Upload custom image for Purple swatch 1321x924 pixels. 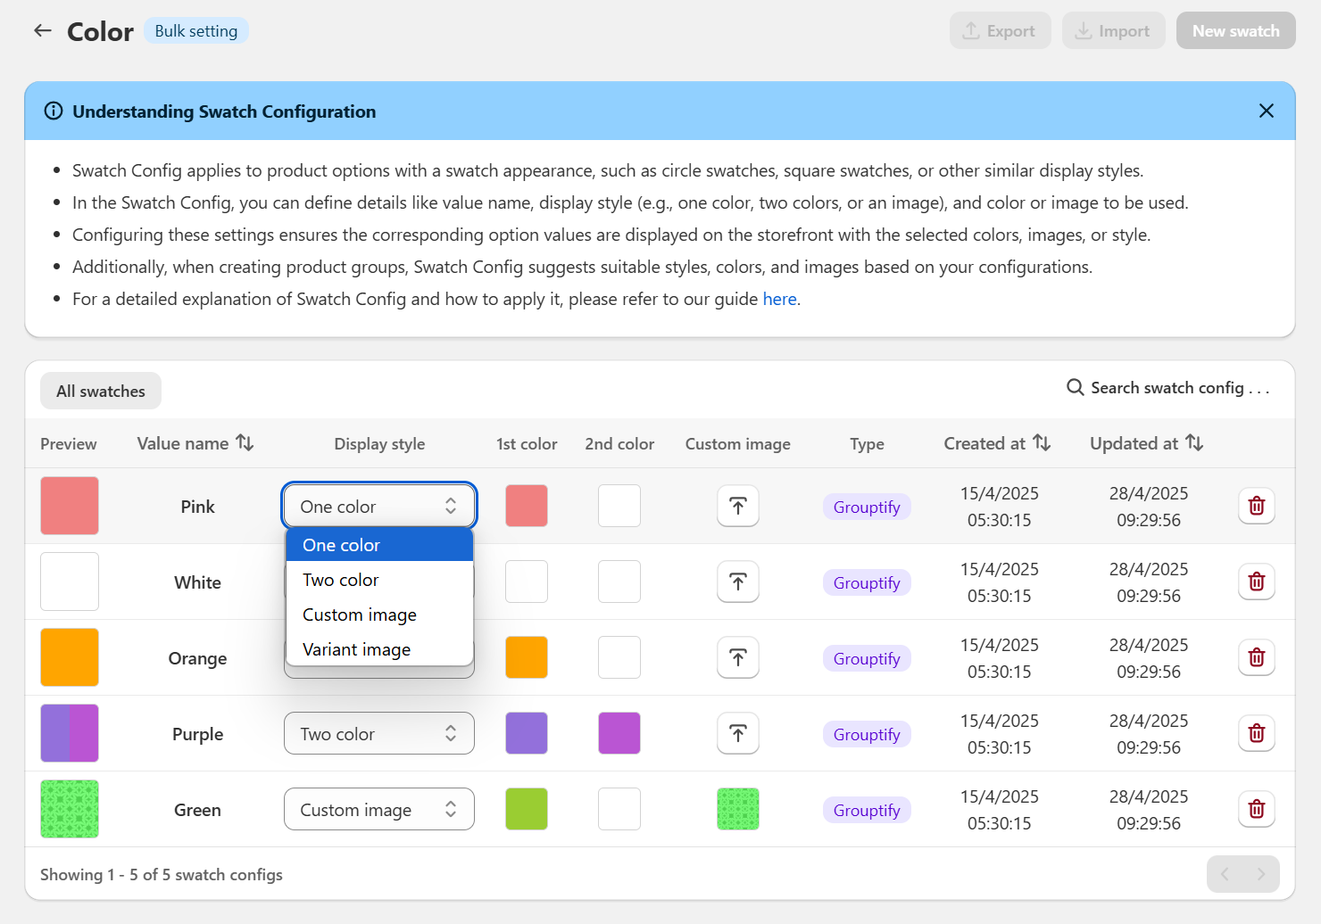(x=738, y=734)
